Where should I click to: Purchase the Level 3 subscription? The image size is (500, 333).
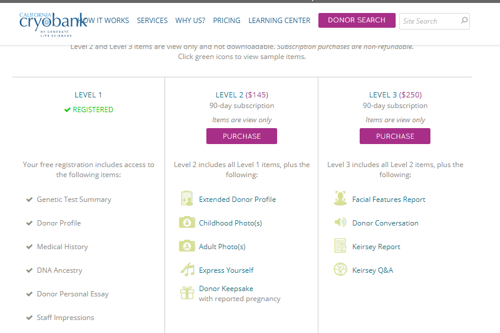pyautogui.click(x=395, y=136)
